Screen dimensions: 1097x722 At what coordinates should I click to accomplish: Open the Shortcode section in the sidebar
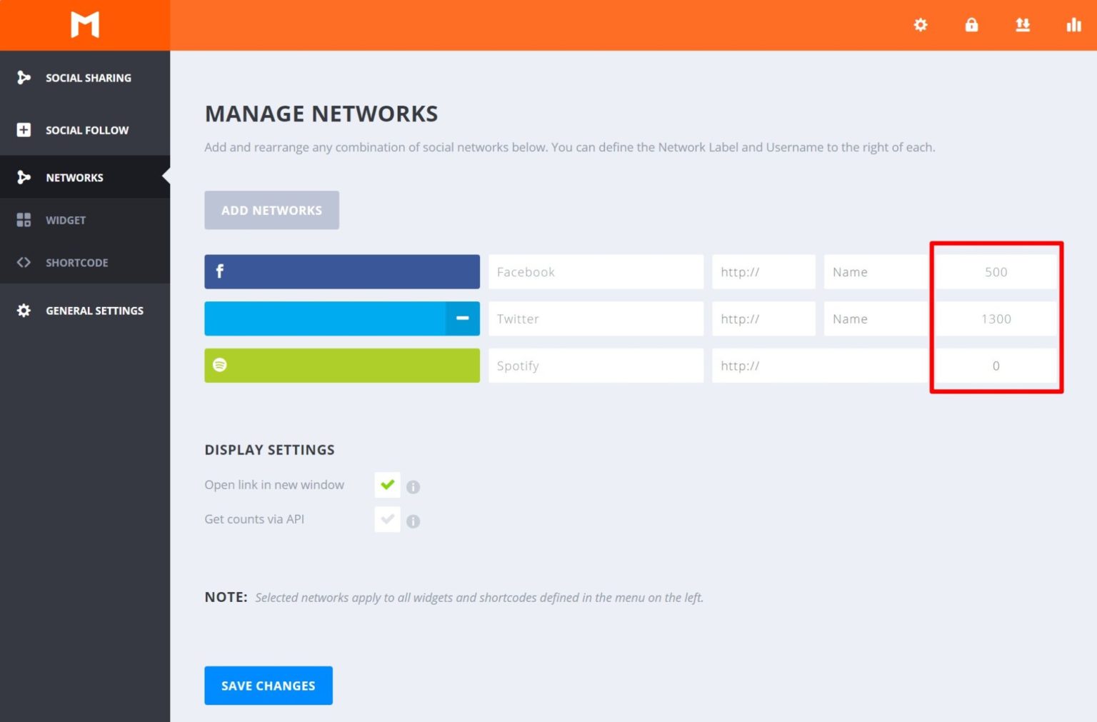[76, 262]
